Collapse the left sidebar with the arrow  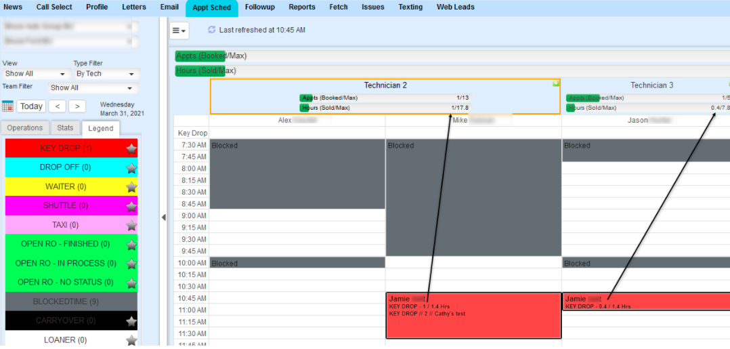pos(163,218)
